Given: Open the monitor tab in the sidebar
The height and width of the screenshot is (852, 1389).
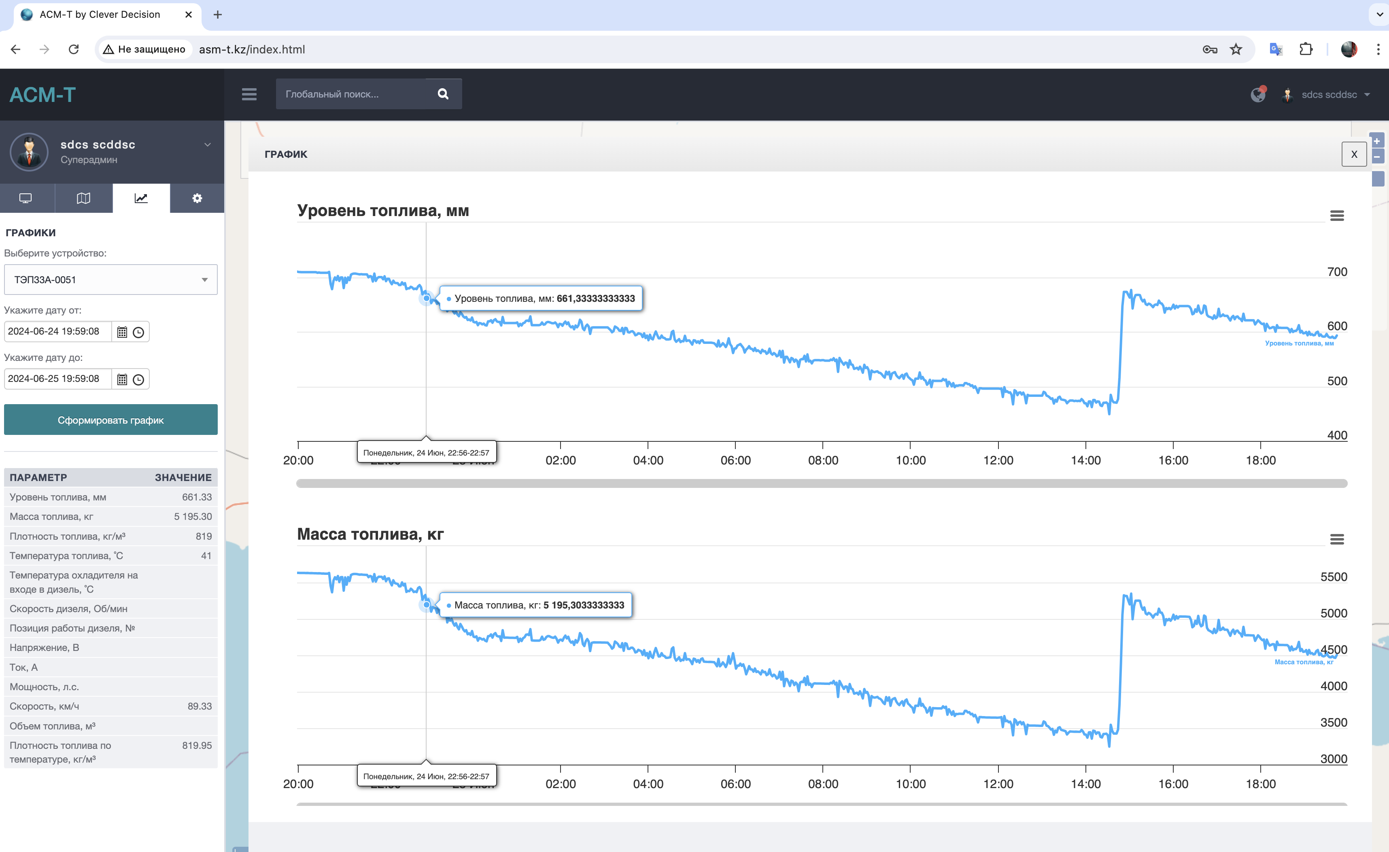Looking at the screenshot, I should [x=26, y=198].
